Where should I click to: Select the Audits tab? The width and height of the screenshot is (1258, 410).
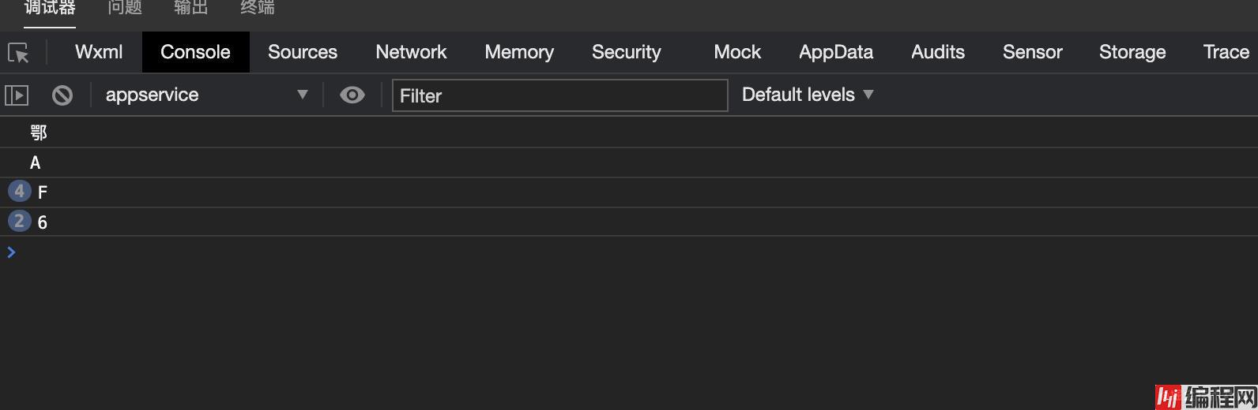pyautogui.click(x=938, y=52)
